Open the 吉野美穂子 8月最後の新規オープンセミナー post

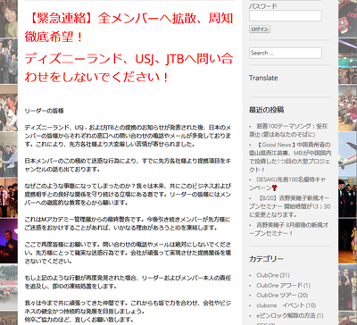pyautogui.click(x=288, y=229)
